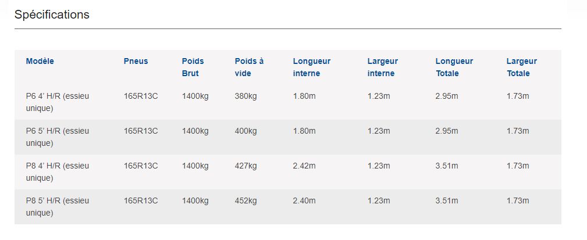Select the P8 4' H/R model cell

(57, 171)
